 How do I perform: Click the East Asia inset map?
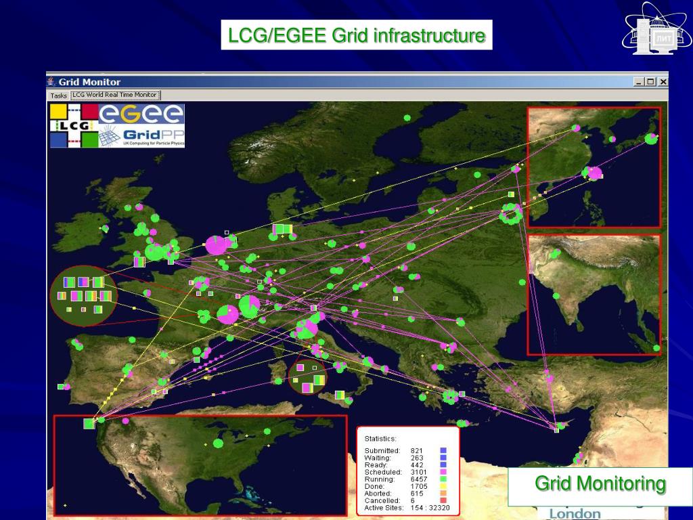pos(594,167)
